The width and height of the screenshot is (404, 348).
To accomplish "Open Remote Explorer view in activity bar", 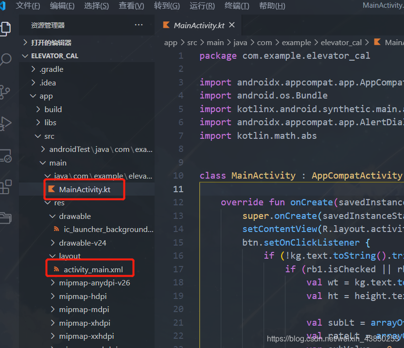I will coord(6,156).
